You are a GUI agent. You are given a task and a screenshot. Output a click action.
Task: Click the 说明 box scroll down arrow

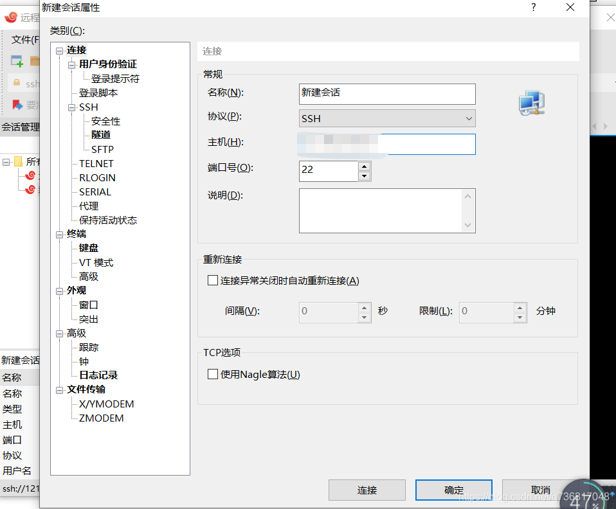point(467,225)
